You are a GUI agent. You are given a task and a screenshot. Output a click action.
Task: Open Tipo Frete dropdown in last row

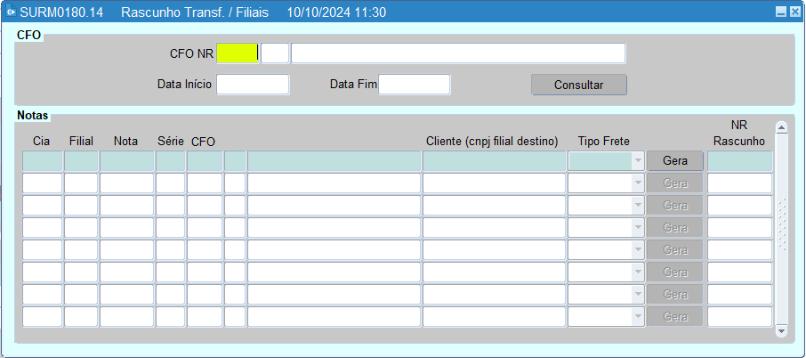637,317
